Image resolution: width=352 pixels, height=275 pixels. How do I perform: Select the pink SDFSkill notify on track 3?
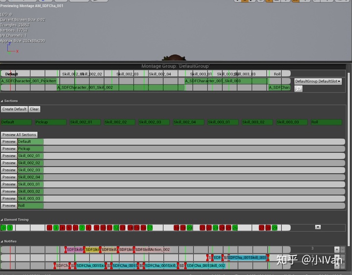[x=75, y=250]
